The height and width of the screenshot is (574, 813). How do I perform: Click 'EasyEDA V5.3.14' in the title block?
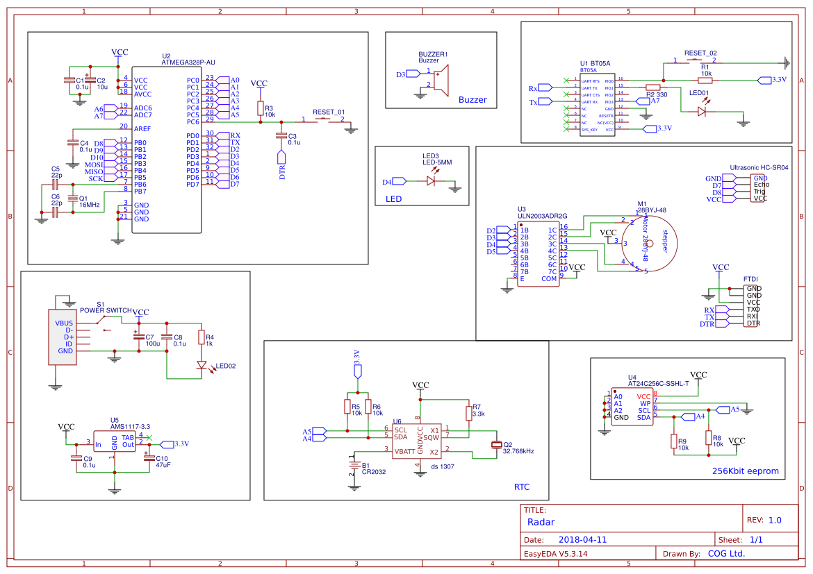pyautogui.click(x=555, y=553)
